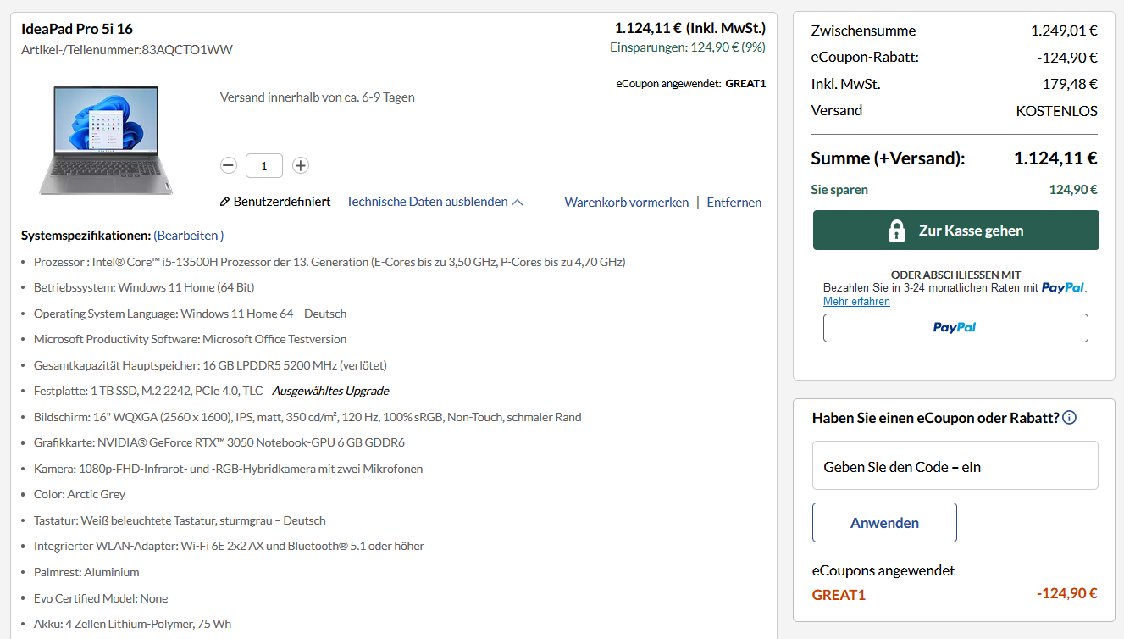Click the laptop product thumbnail image

click(x=105, y=140)
